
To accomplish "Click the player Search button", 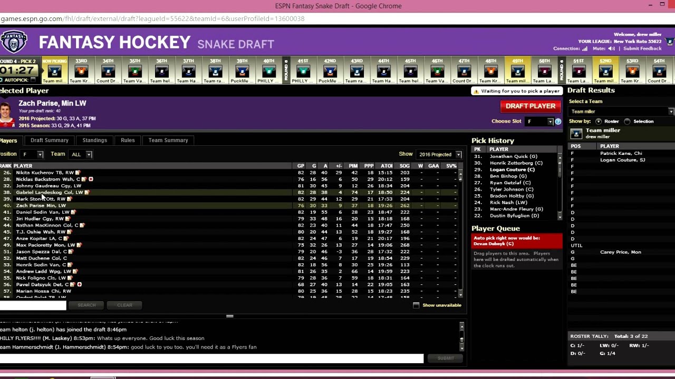I will [x=86, y=305].
